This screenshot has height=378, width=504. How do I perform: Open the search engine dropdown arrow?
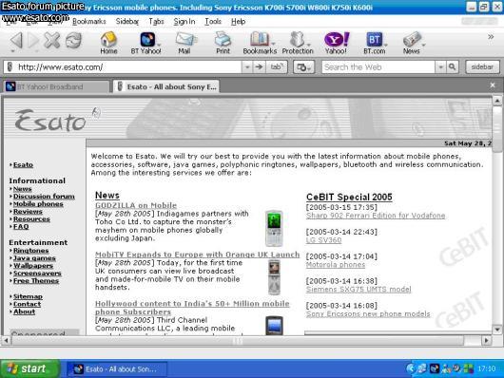(440, 67)
